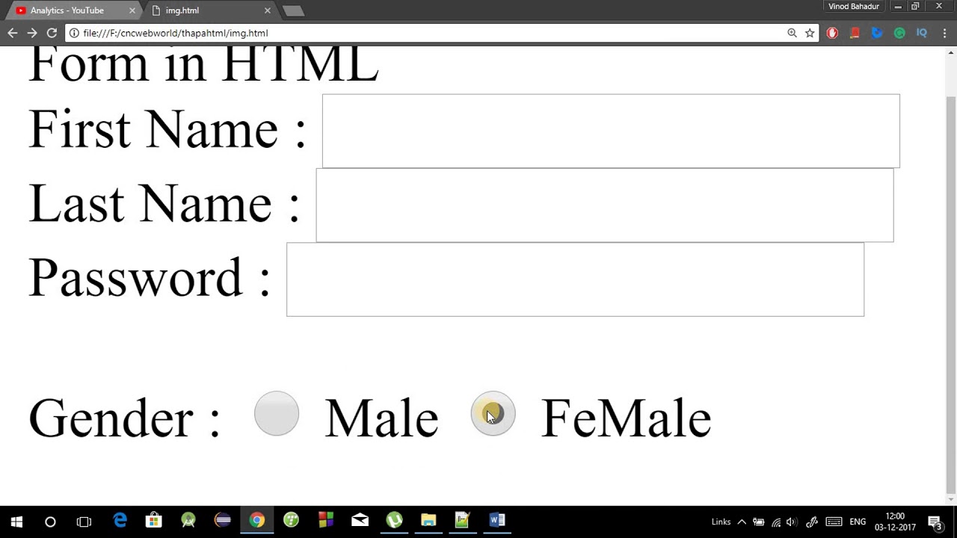Open uTorrent from the taskbar
Image resolution: width=957 pixels, height=538 pixels.
coord(394,520)
